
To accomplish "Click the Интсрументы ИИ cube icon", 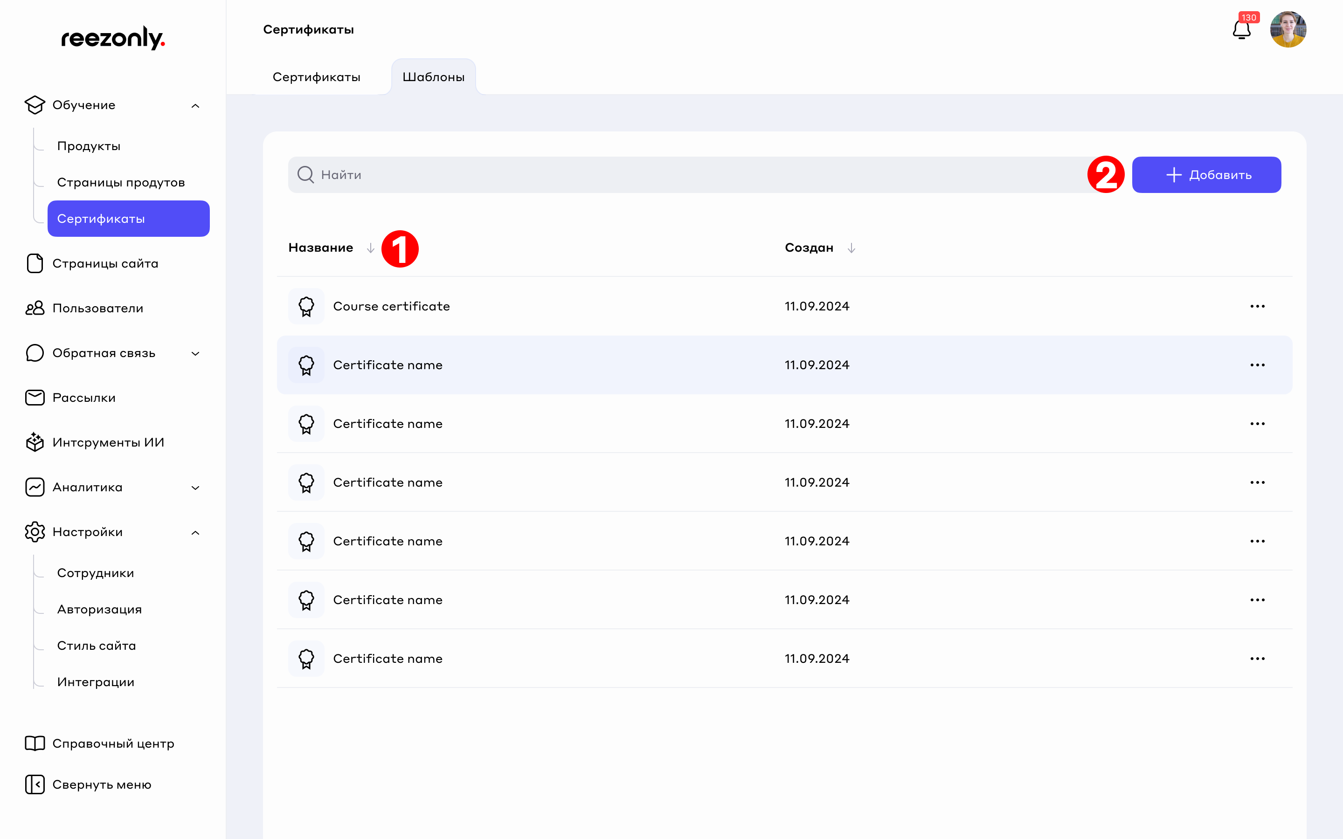I will click(35, 442).
